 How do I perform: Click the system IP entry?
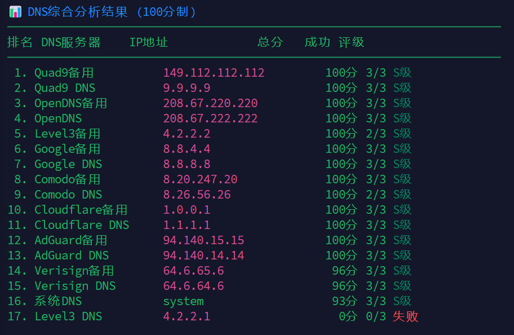[184, 302]
